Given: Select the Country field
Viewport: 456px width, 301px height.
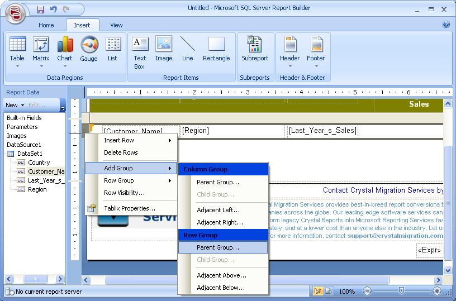Looking at the screenshot, I should 39,163.
